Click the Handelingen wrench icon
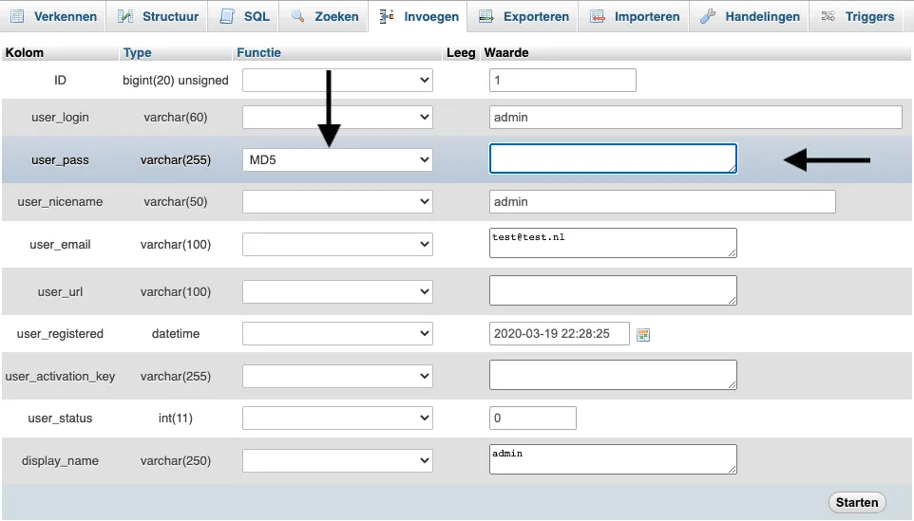Screen dimensions: 914x521 [708, 16]
